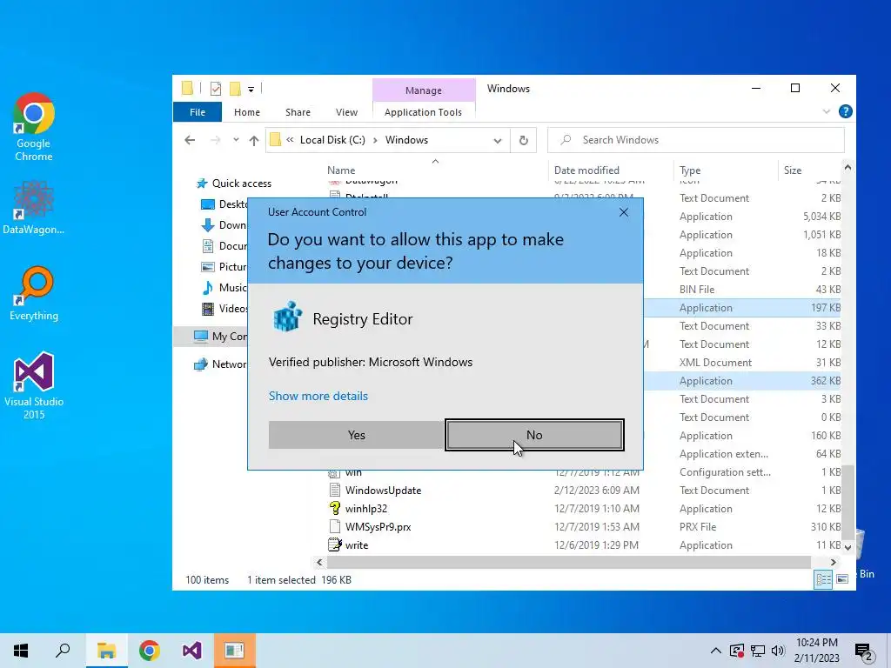The image size is (891, 668).
Task: Switch to large icons view layout
Action: click(842, 579)
